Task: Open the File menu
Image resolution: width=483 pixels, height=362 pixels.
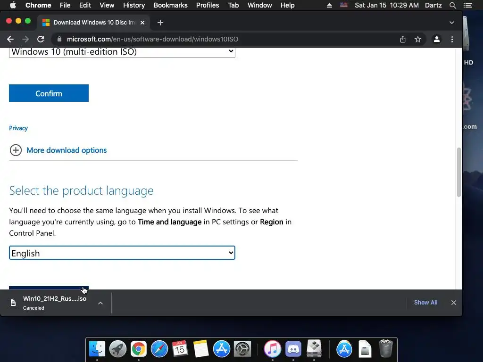Action: point(65,5)
